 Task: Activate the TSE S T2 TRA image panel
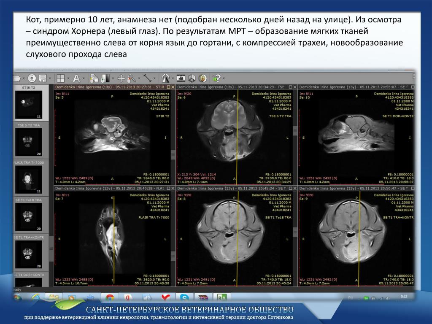tap(234, 137)
